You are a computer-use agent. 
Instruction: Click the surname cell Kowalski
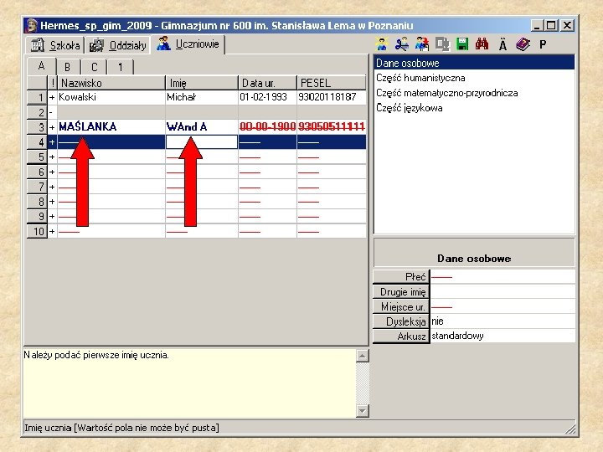coord(111,97)
